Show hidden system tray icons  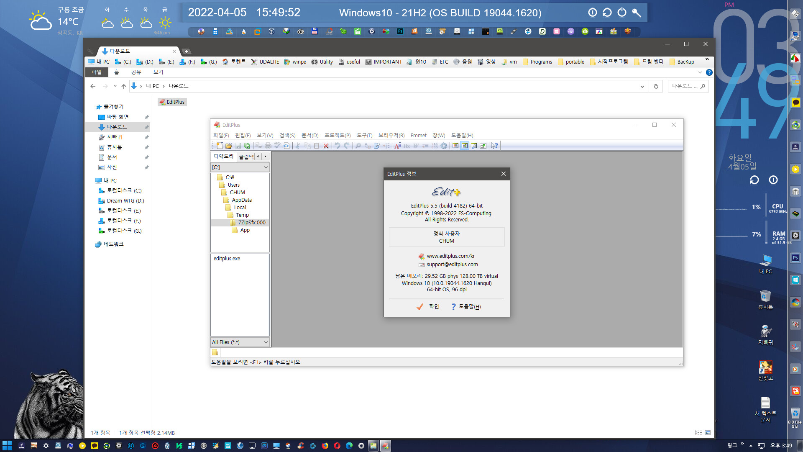click(x=751, y=446)
